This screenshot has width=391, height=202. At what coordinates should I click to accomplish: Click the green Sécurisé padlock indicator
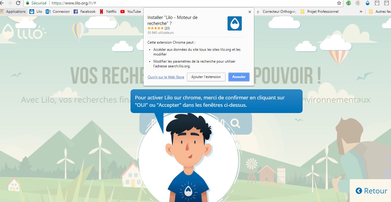tap(36, 3)
